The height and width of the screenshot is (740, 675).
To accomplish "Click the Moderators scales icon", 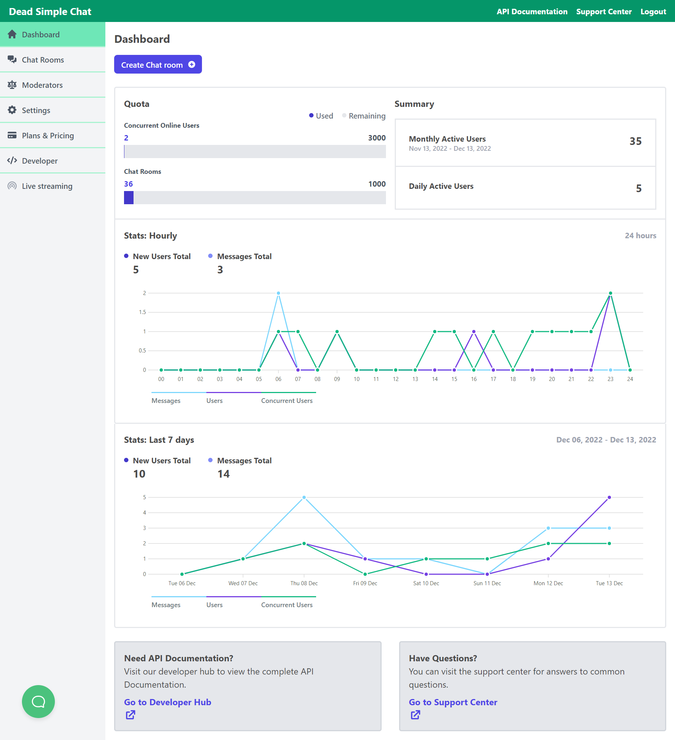I will point(12,85).
